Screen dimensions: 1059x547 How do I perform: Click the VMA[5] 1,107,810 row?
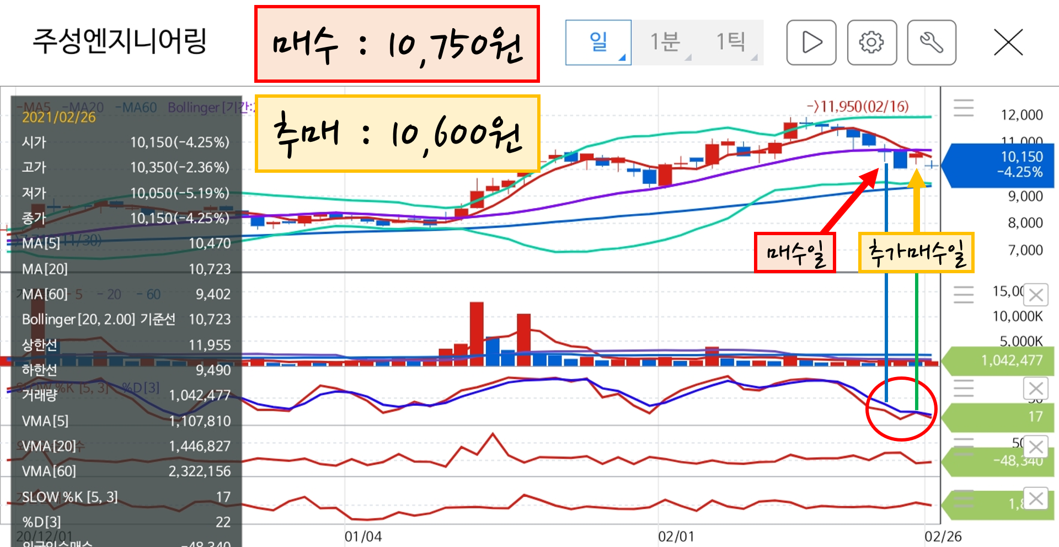coord(126,421)
